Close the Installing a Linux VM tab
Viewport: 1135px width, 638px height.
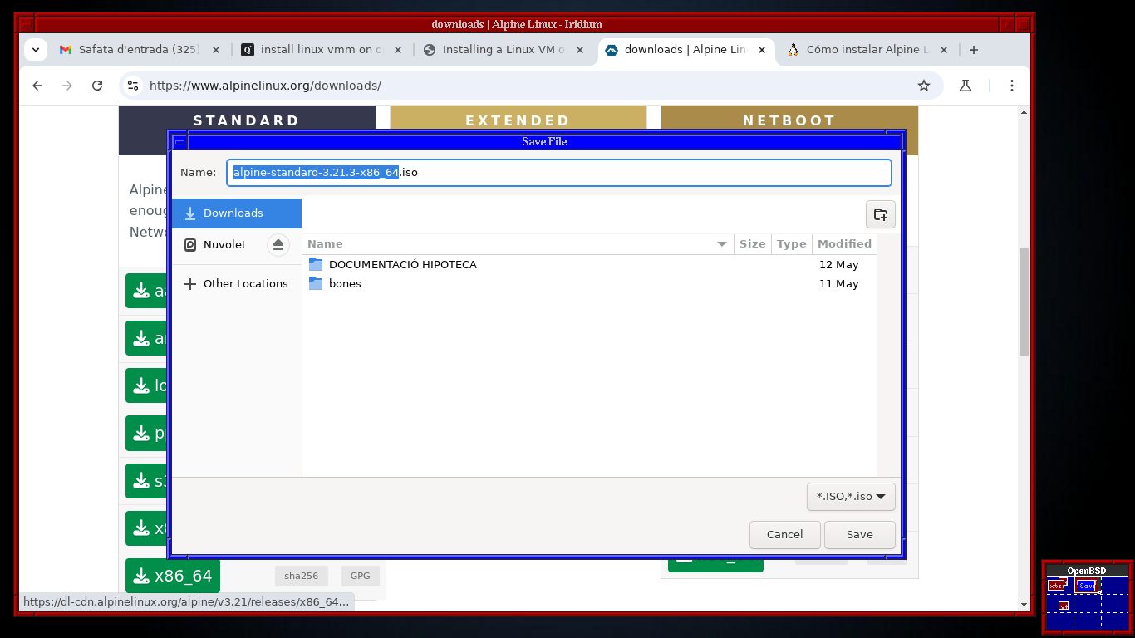(580, 50)
